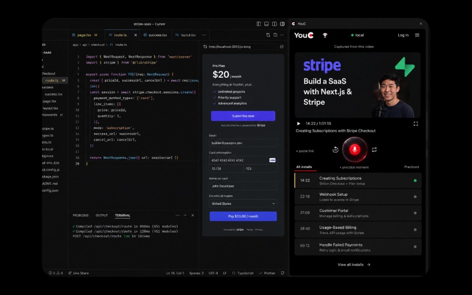Click Ln 18, Col 1 in status bar

click(175, 273)
